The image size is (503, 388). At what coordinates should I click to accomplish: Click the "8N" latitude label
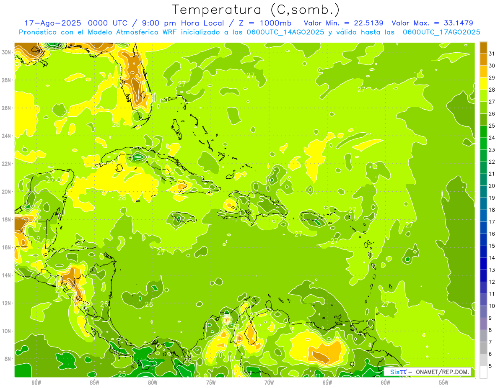pyautogui.click(x=8, y=359)
